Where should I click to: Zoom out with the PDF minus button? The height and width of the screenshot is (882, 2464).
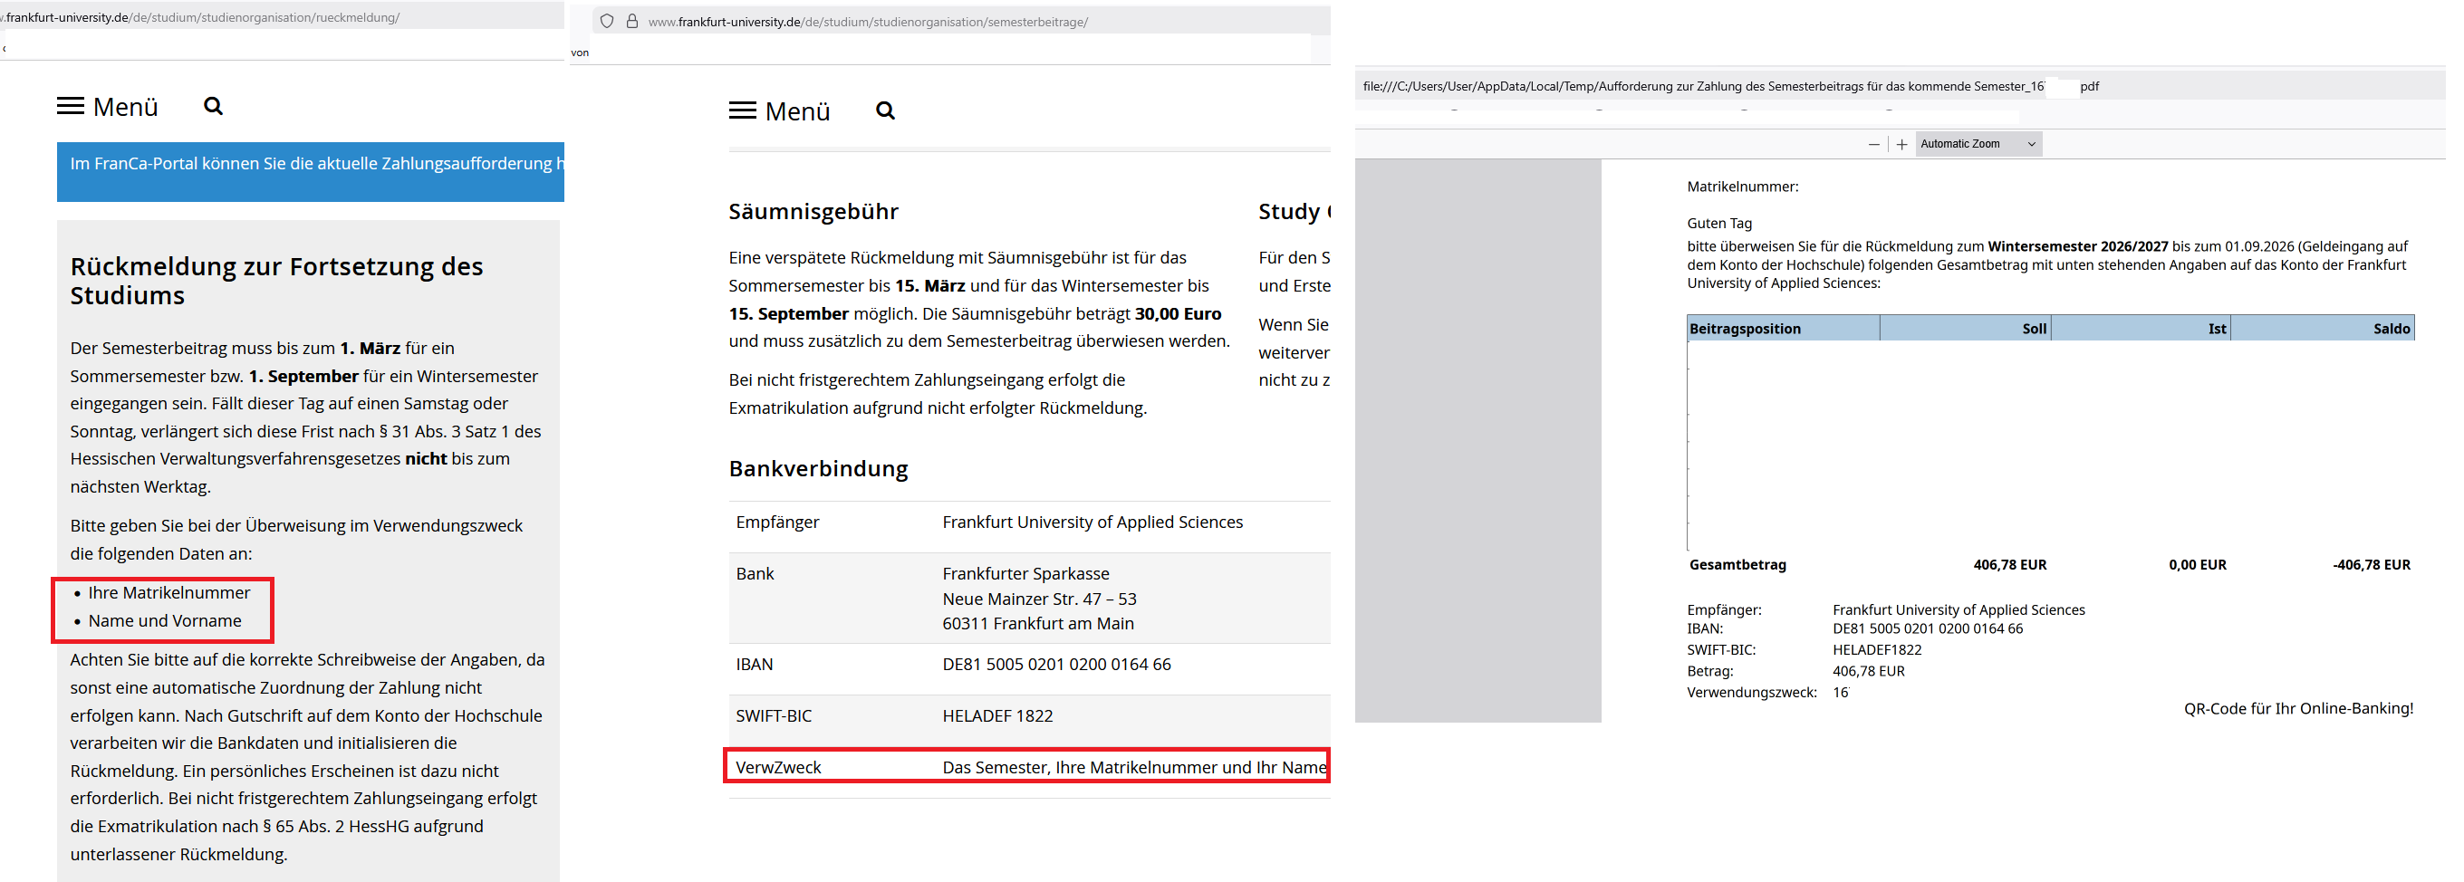(x=1874, y=145)
